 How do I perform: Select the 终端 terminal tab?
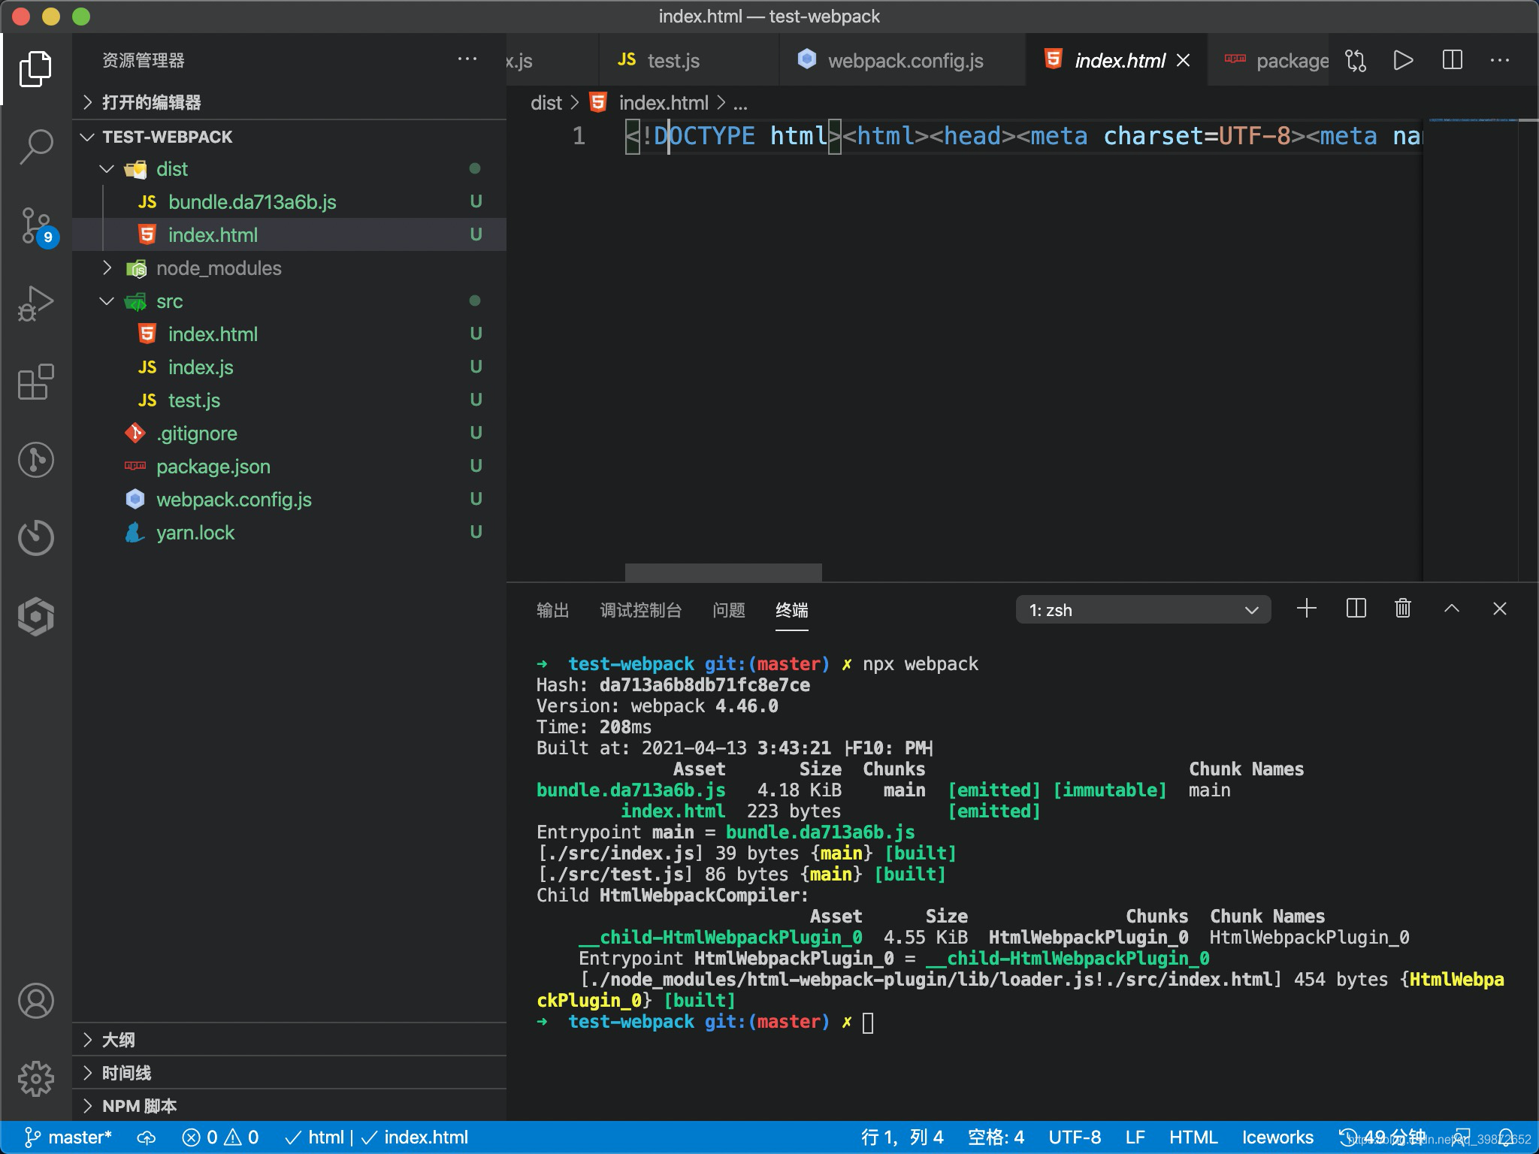pyautogui.click(x=792, y=610)
